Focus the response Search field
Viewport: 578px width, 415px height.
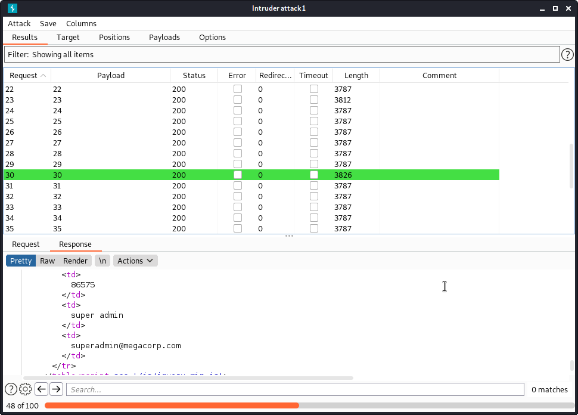click(295, 389)
